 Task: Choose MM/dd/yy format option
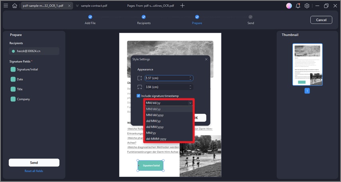169,109
